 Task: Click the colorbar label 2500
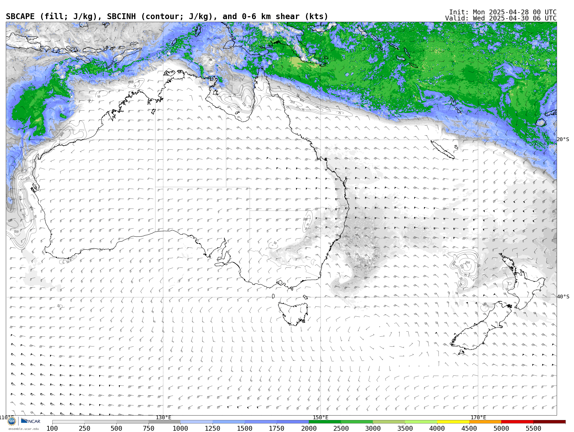point(341,429)
